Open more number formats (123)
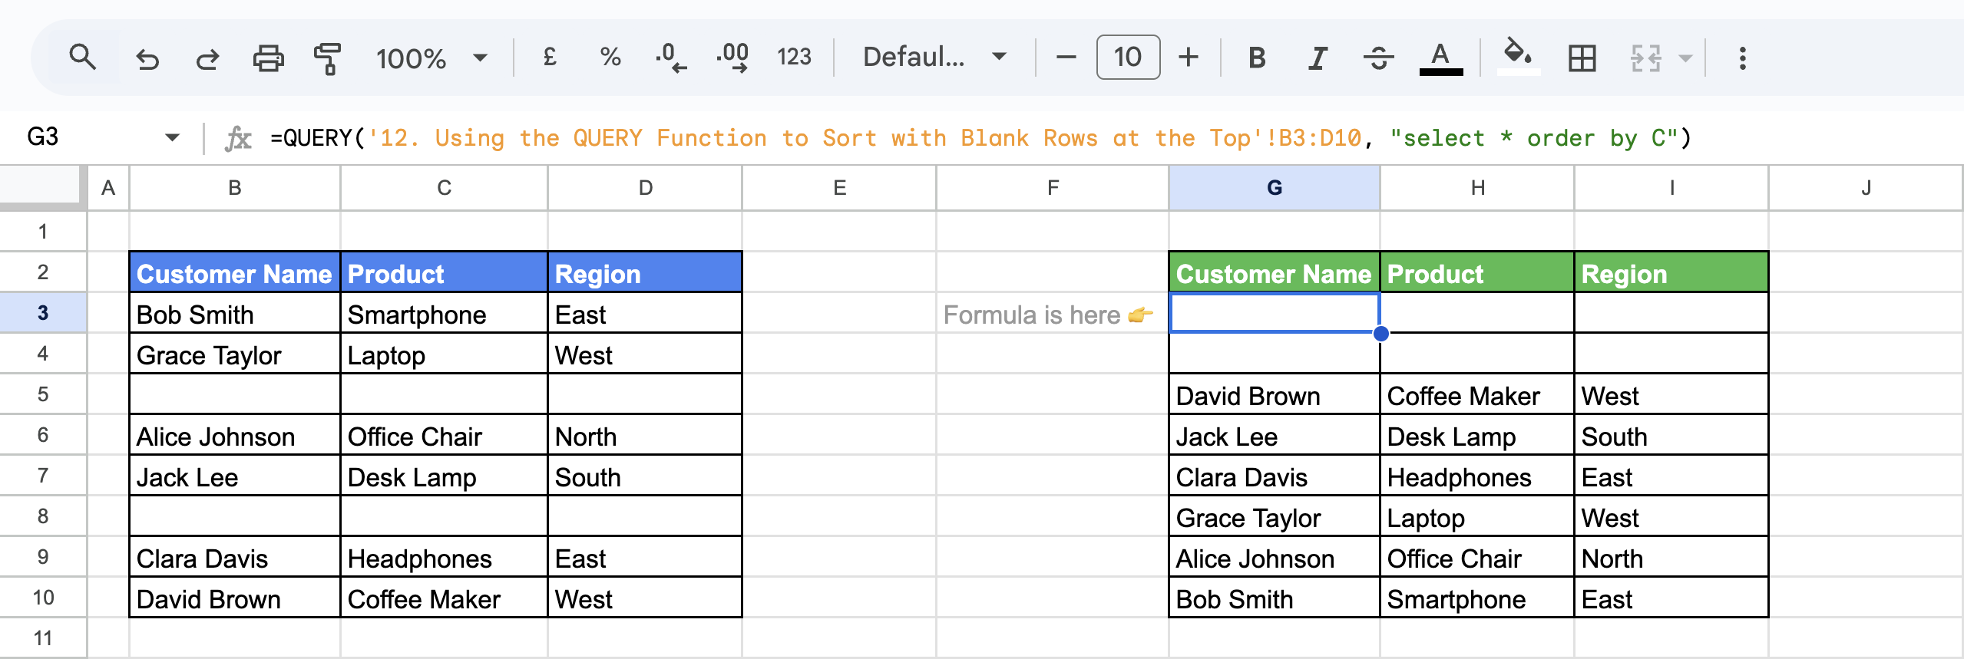 click(x=794, y=57)
